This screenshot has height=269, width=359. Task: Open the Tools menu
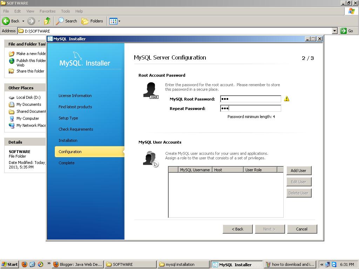(65, 11)
